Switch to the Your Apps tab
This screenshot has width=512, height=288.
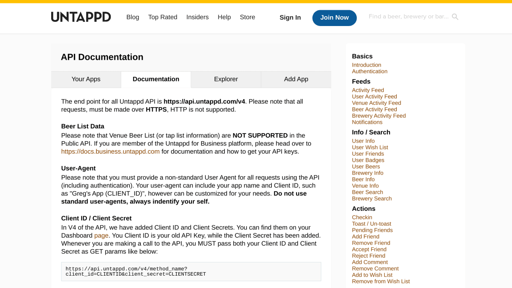[86, 79]
